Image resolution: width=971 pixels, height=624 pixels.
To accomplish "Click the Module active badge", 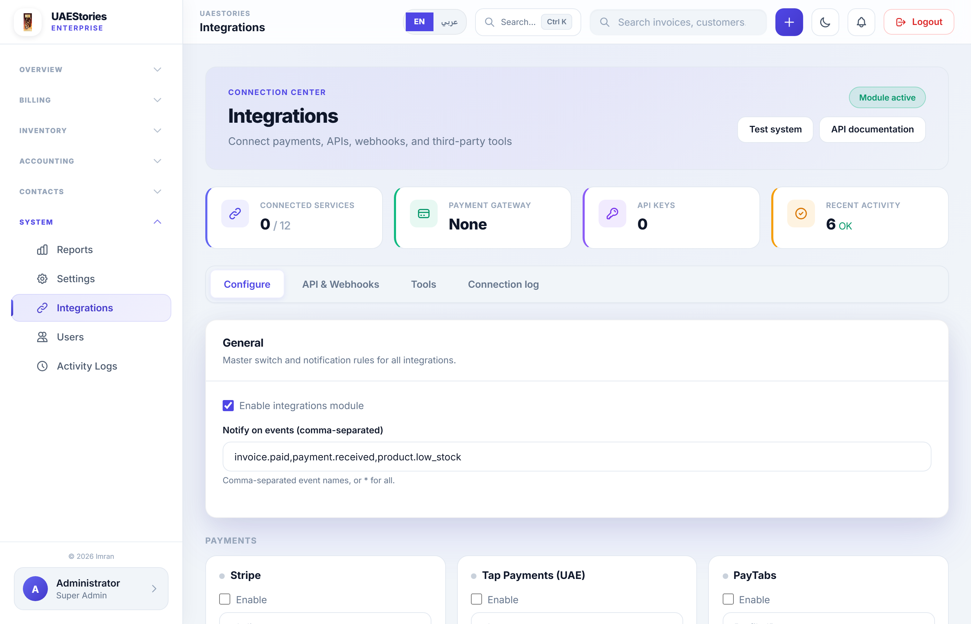I will click(887, 98).
